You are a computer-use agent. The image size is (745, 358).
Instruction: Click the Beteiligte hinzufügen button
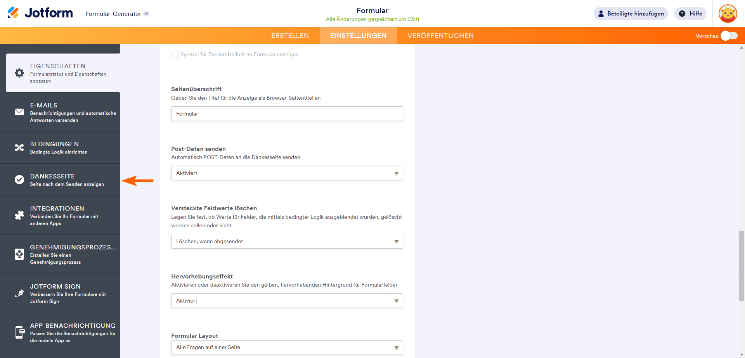[631, 14]
